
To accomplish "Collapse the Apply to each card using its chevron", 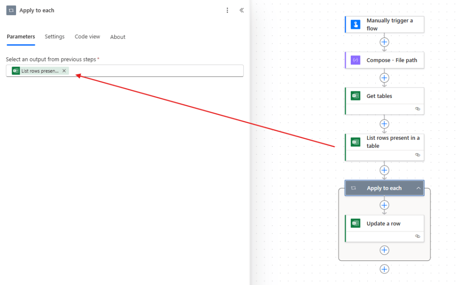I will click(x=418, y=188).
